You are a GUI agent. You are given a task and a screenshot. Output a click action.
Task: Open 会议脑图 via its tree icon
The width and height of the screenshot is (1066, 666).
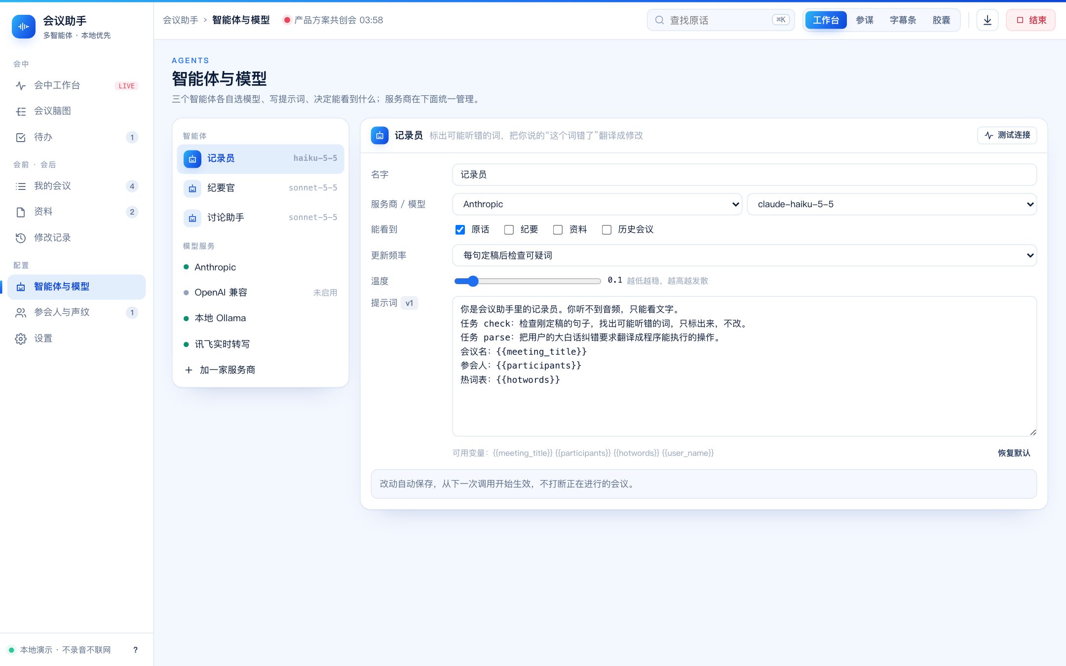[x=21, y=111]
